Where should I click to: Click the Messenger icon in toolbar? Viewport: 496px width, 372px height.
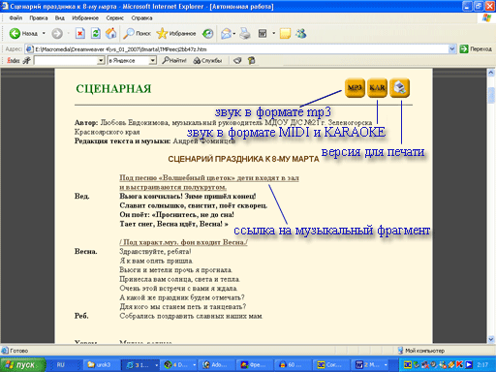click(x=300, y=33)
